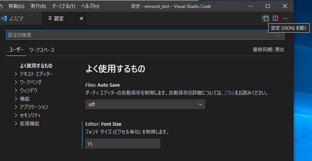Select セキュリティ category label

(x=30, y=115)
